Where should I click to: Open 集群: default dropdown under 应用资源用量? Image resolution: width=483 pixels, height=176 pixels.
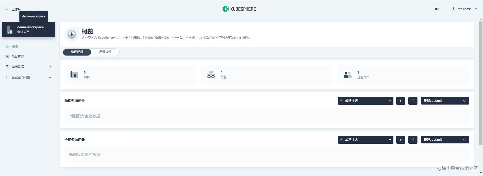[x=445, y=140]
